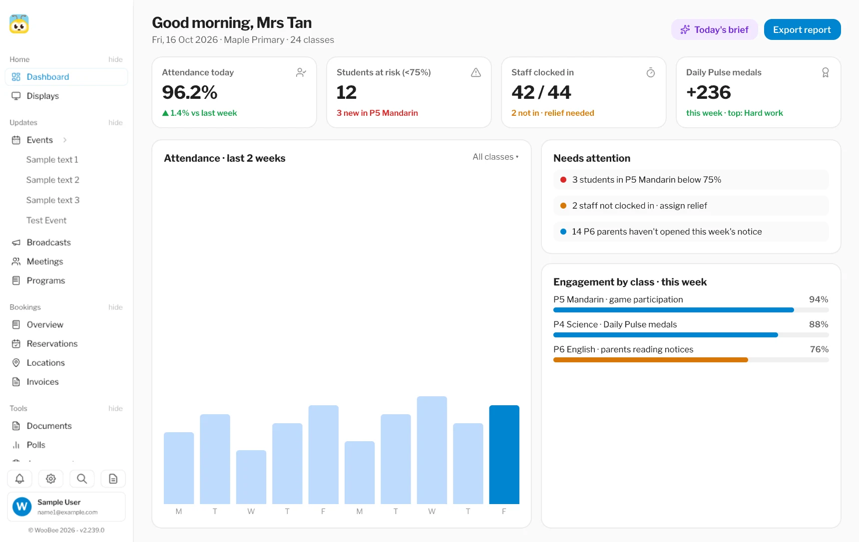This screenshot has height=542, width=859.
Task: Open '2 staff not clocked in' alert
Action: click(x=691, y=206)
